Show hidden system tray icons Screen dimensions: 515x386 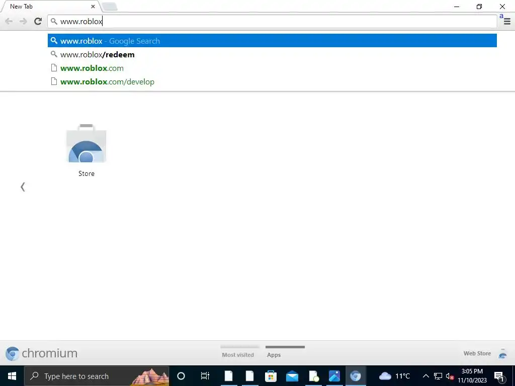[x=425, y=376]
